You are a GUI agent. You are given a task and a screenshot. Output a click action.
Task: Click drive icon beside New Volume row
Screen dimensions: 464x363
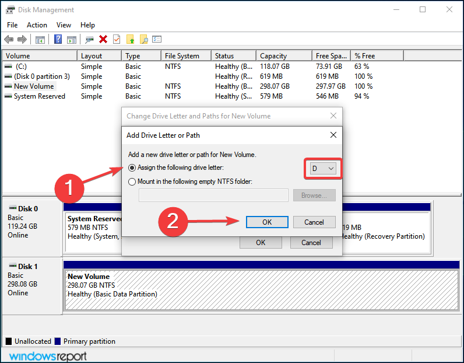coord(8,86)
